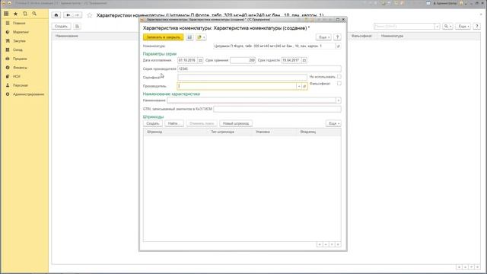
Task: Open calendar for Дата изготовления
Action: pos(200,60)
